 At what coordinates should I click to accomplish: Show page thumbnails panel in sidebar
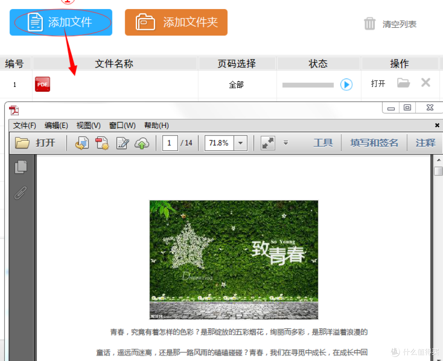click(21, 167)
